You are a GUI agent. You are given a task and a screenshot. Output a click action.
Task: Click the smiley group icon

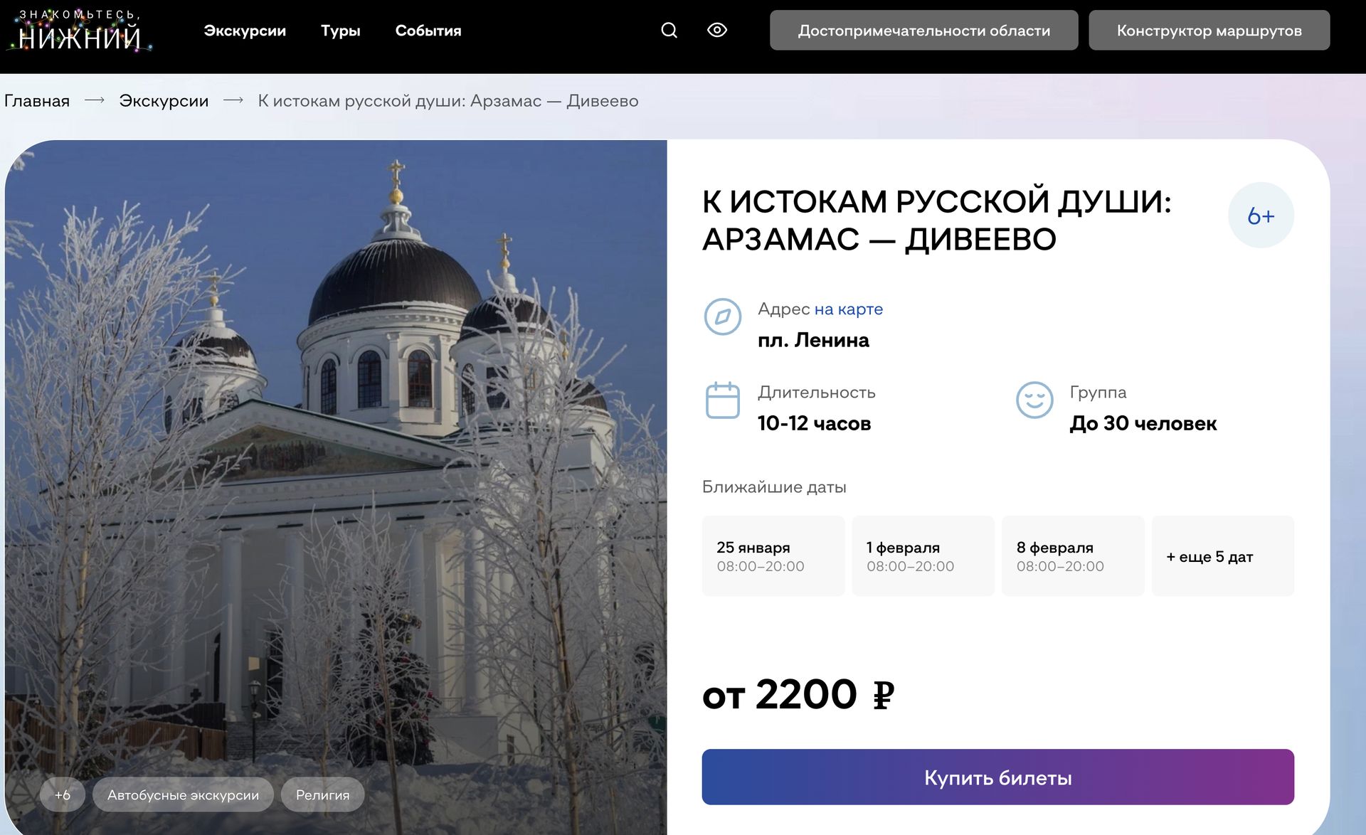tap(1034, 400)
